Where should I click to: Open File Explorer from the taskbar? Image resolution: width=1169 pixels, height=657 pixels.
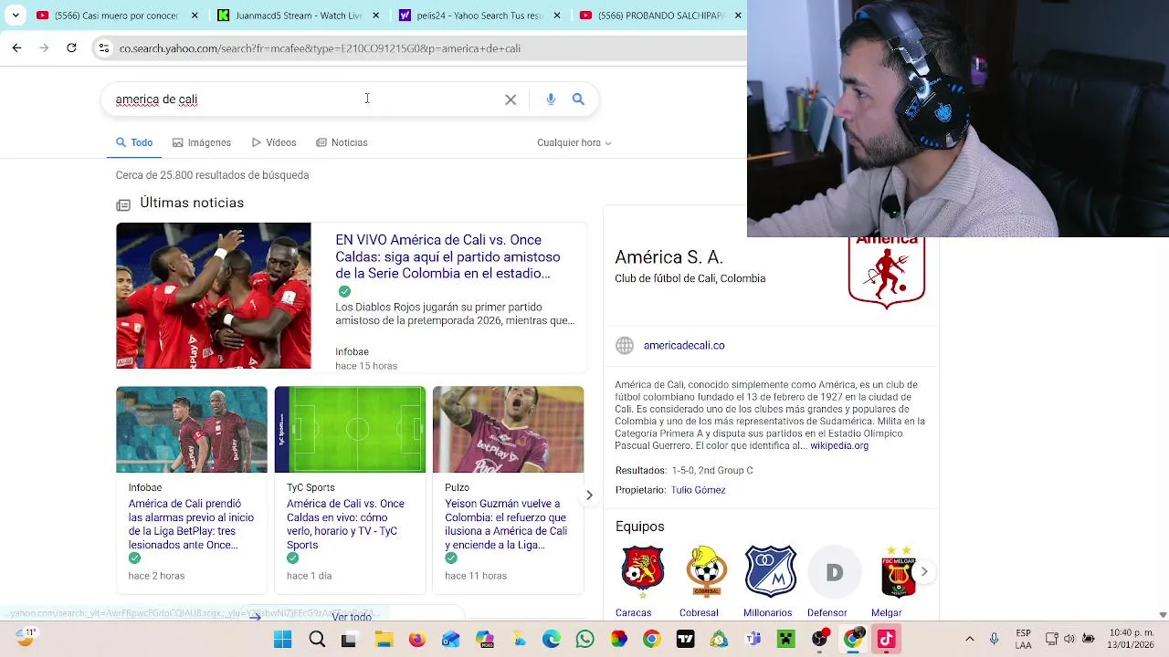tap(384, 640)
